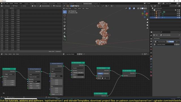Adjust the Max value slider in Attribute Randomize

(x=35, y=86)
